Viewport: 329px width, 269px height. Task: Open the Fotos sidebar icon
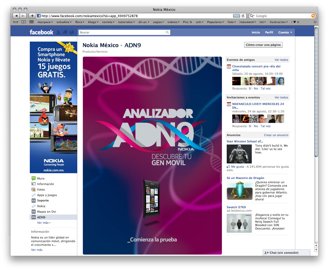[33, 189]
